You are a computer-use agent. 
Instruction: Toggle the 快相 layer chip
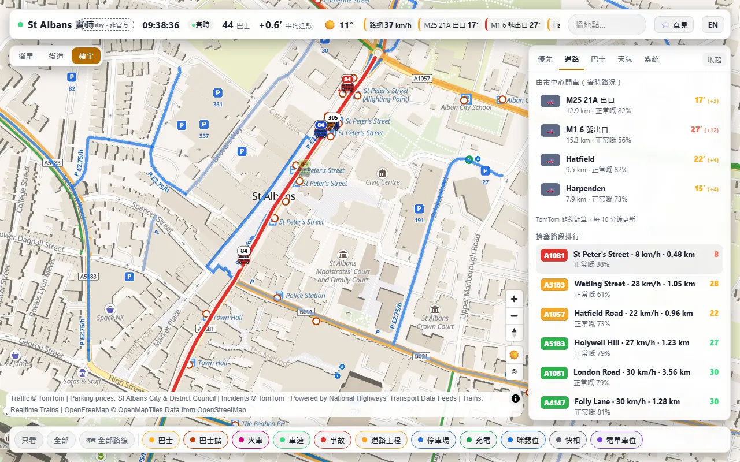tap(568, 440)
